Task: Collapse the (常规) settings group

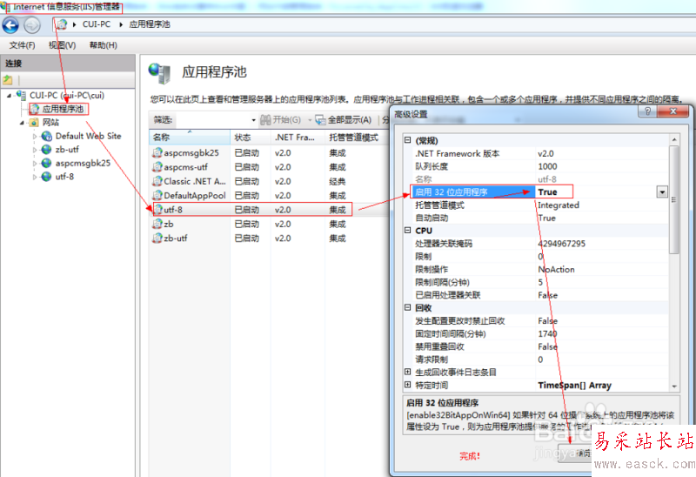Action: 407,140
